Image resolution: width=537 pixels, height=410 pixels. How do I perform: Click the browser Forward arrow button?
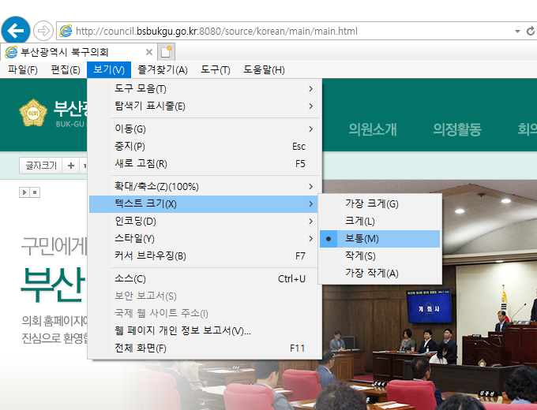click(43, 31)
